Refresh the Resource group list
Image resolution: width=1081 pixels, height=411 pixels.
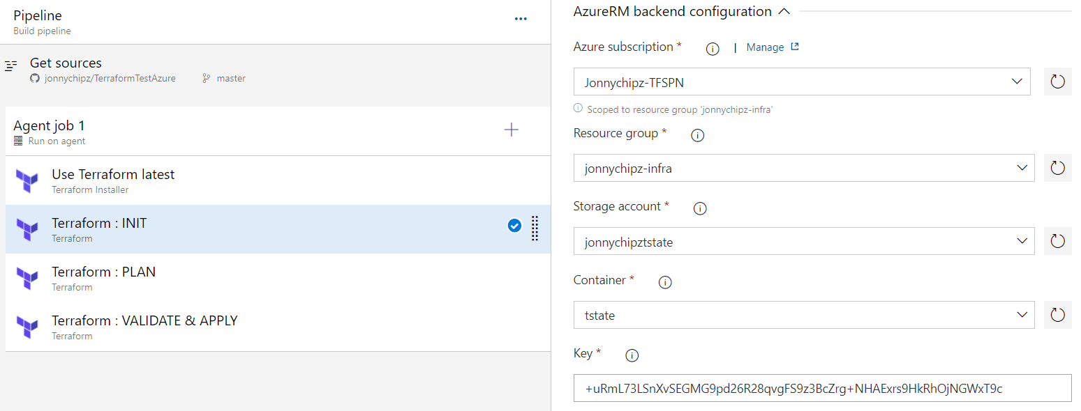point(1057,168)
